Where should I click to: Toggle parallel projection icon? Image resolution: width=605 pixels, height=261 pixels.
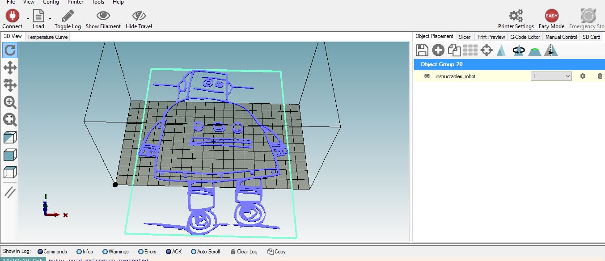pyautogui.click(x=10, y=192)
